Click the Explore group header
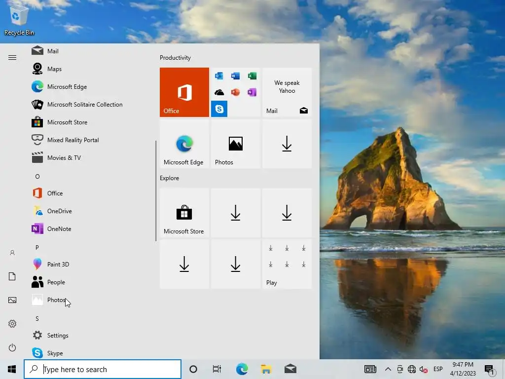Image resolution: width=505 pixels, height=379 pixels. click(170, 178)
